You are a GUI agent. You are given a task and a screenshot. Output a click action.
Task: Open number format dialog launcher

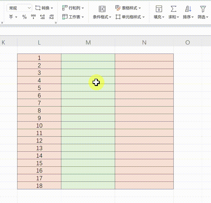pos(56,23)
